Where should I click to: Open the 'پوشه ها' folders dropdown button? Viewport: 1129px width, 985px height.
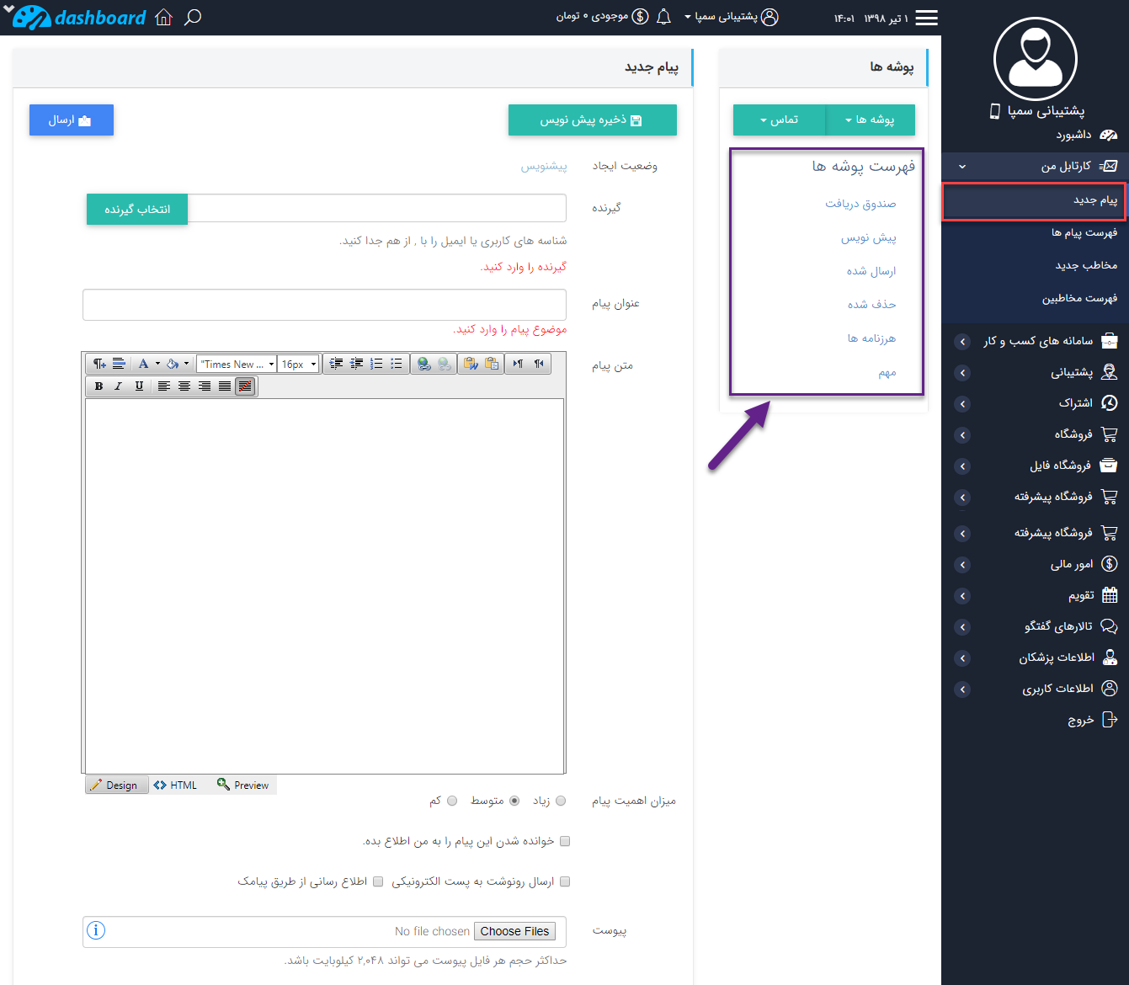click(x=871, y=120)
